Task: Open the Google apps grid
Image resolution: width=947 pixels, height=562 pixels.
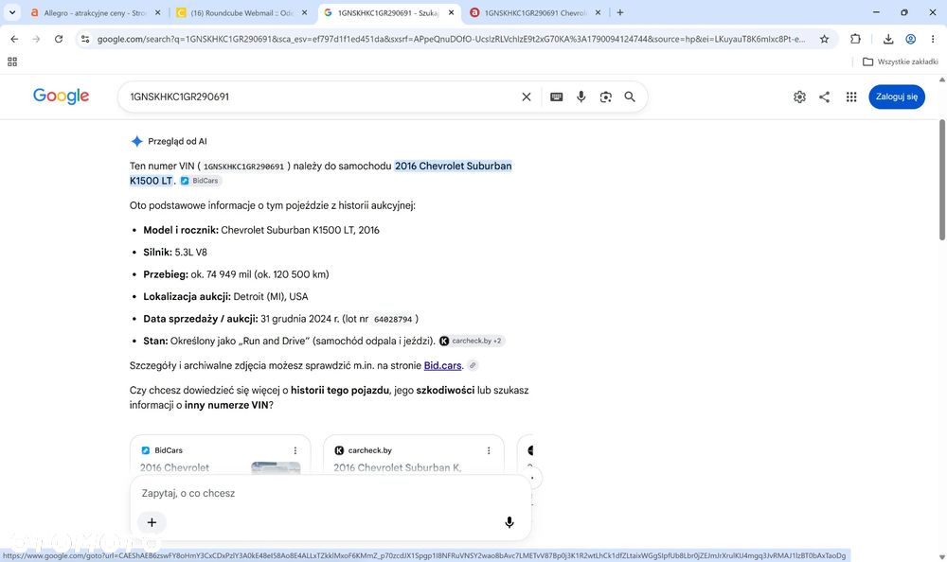Action: click(x=851, y=97)
